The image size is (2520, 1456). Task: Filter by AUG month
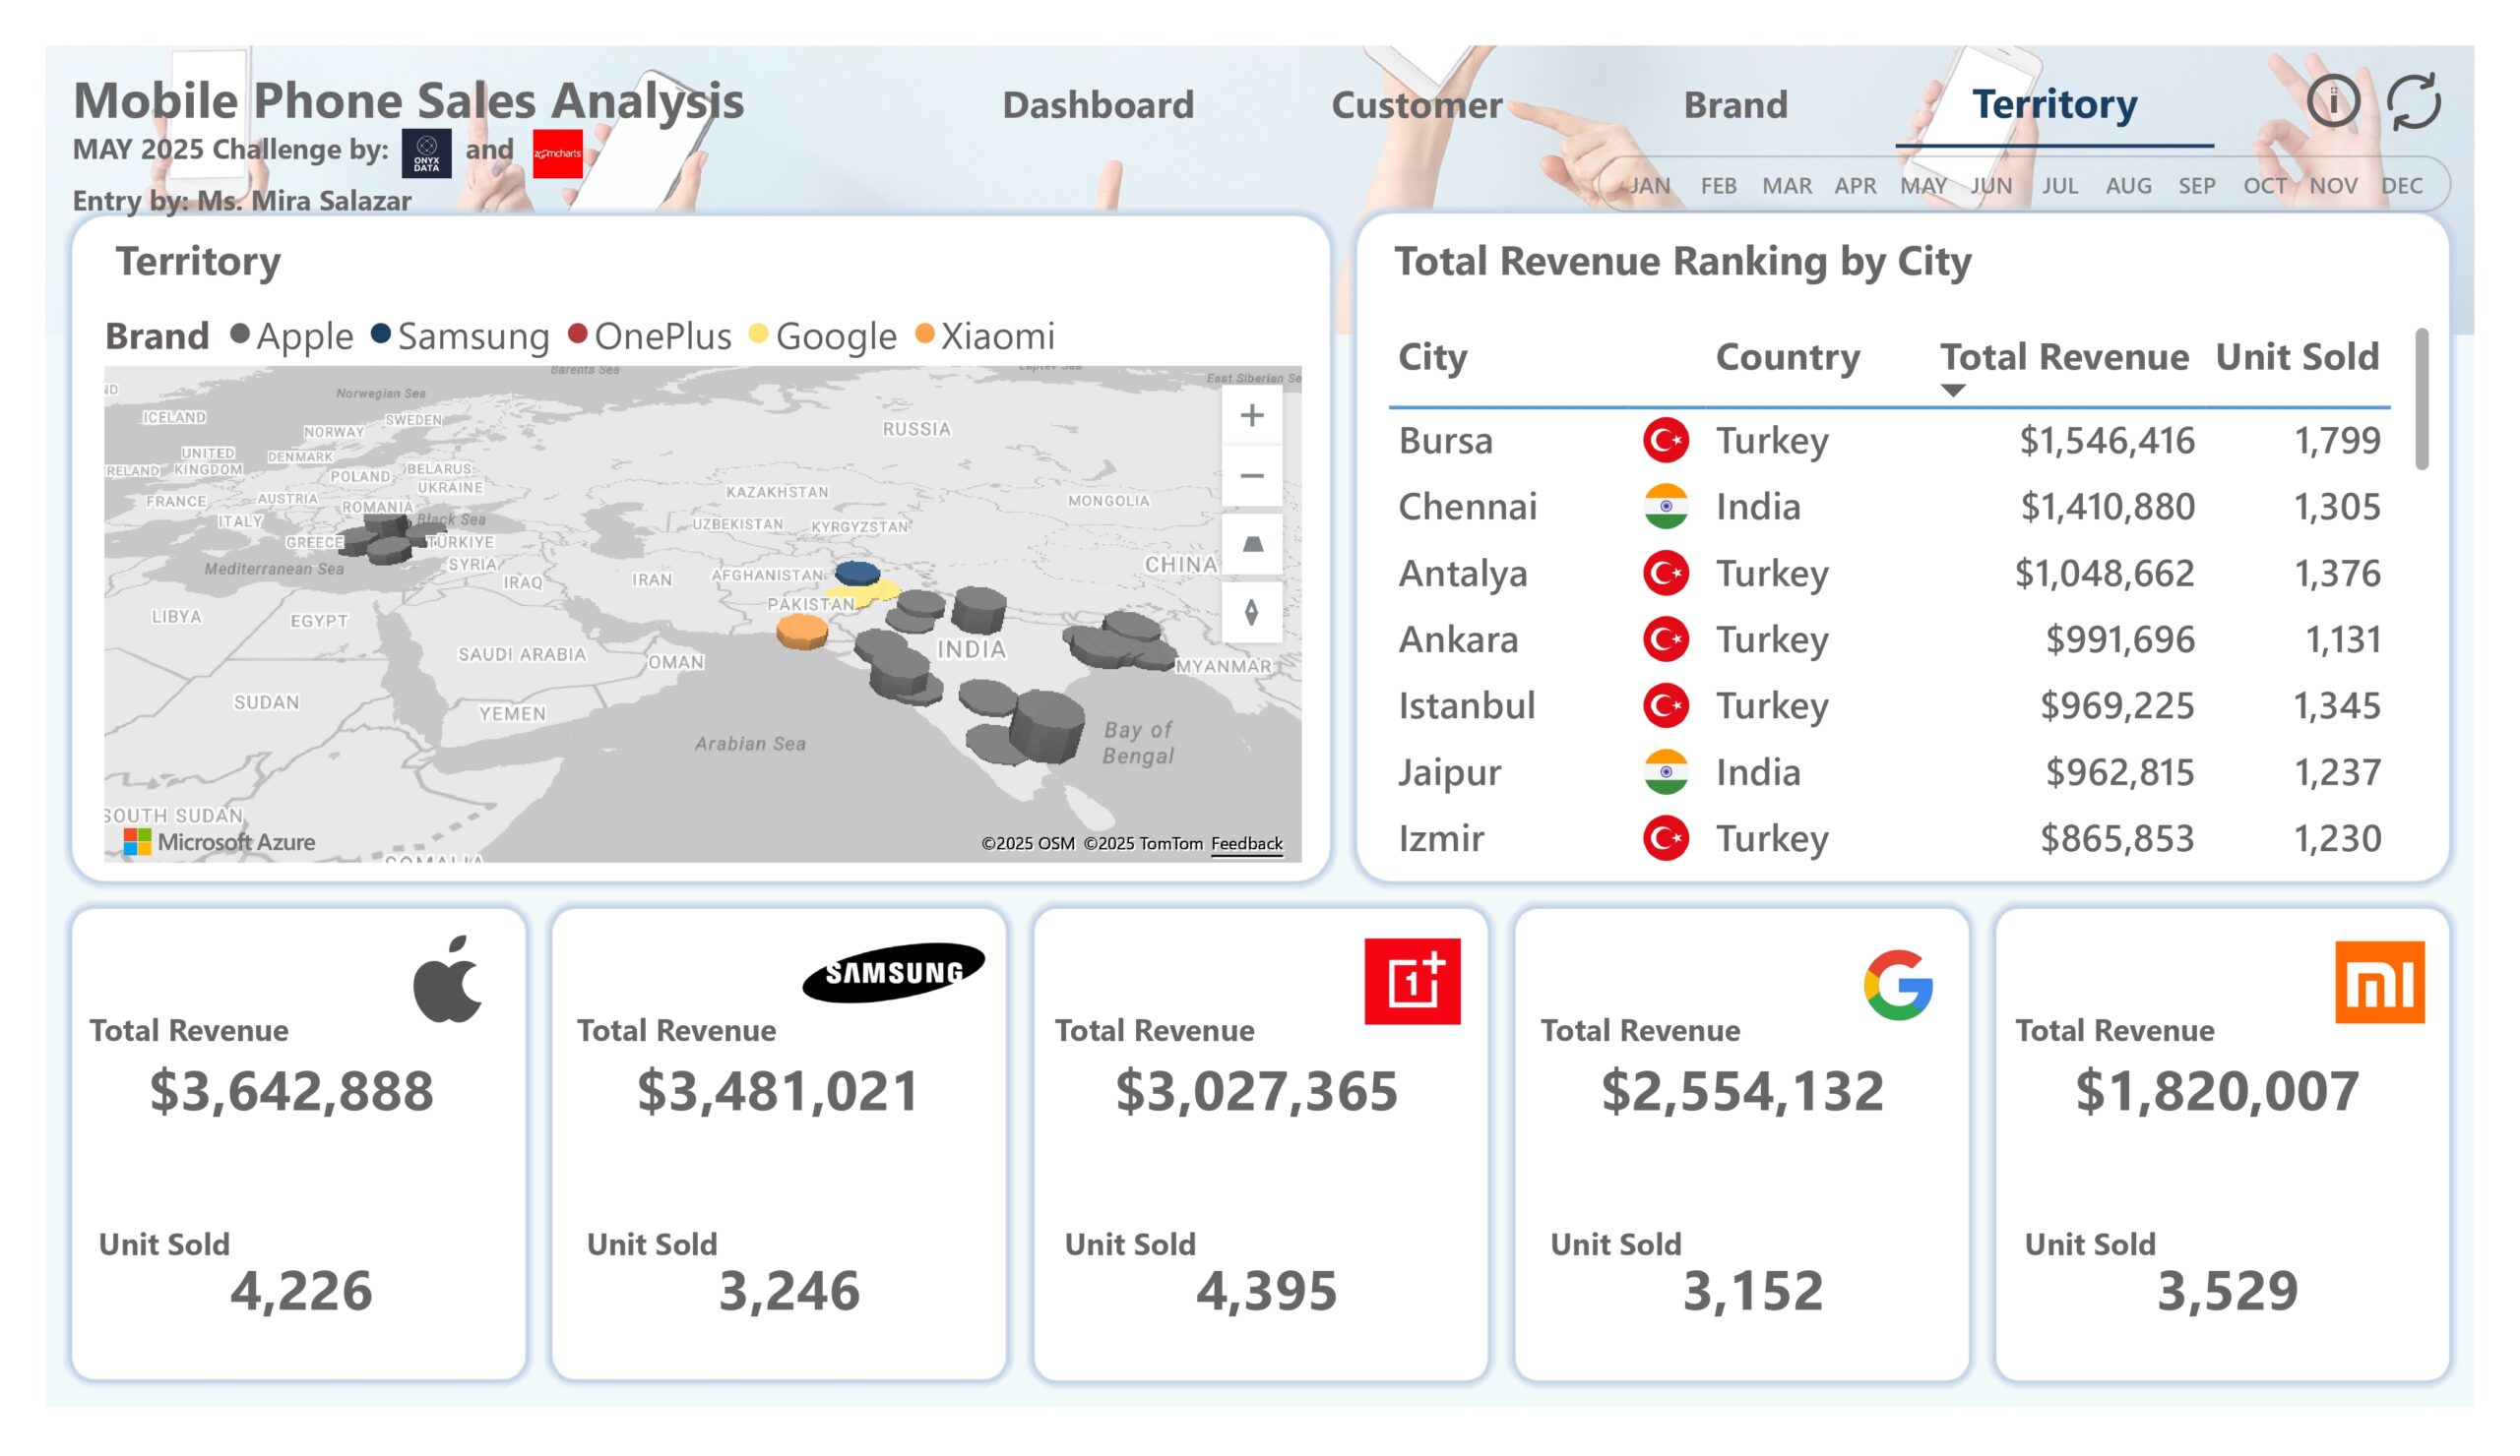[x=2128, y=186]
